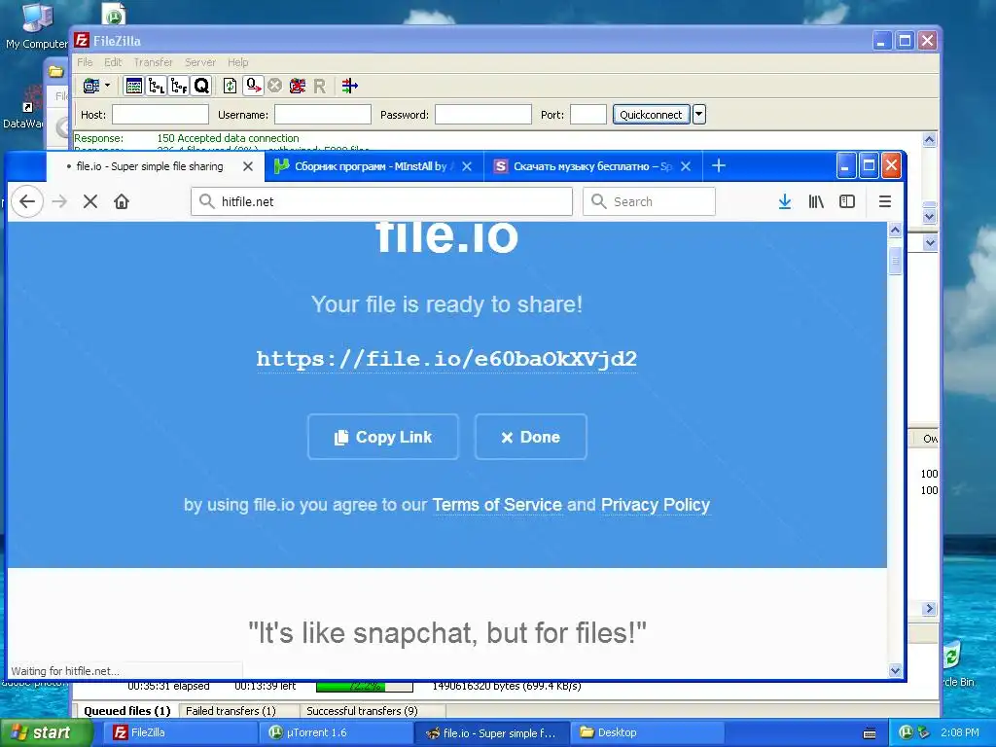Toggle browser sidebar icon
Viewport: 996px width, 747px height.
tap(847, 201)
